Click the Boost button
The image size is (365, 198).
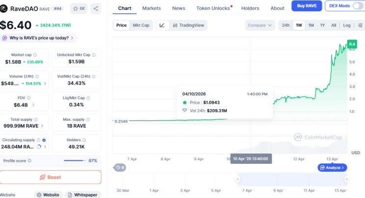51,177
